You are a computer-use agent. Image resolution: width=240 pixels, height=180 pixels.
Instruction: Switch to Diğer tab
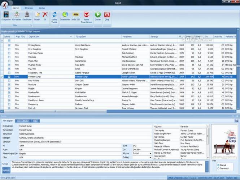[x=35, y=121]
